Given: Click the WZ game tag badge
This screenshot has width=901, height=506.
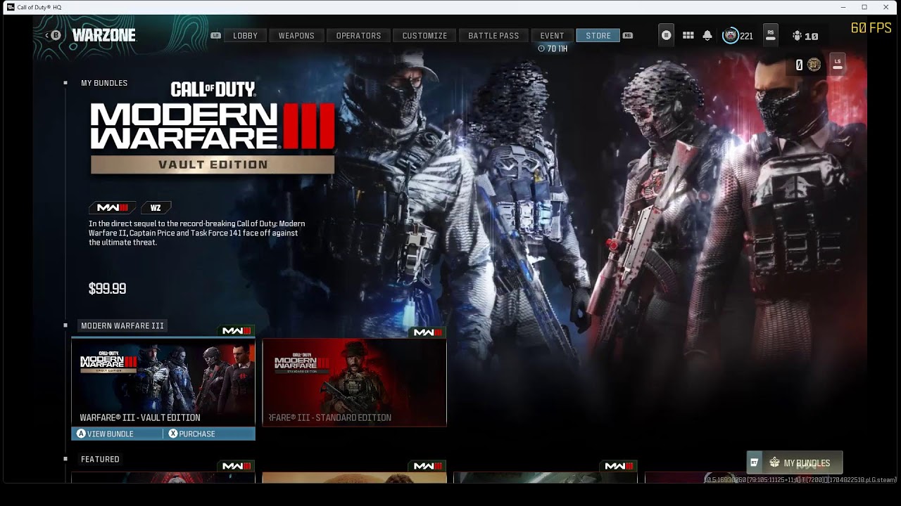Looking at the screenshot, I should coord(156,207).
